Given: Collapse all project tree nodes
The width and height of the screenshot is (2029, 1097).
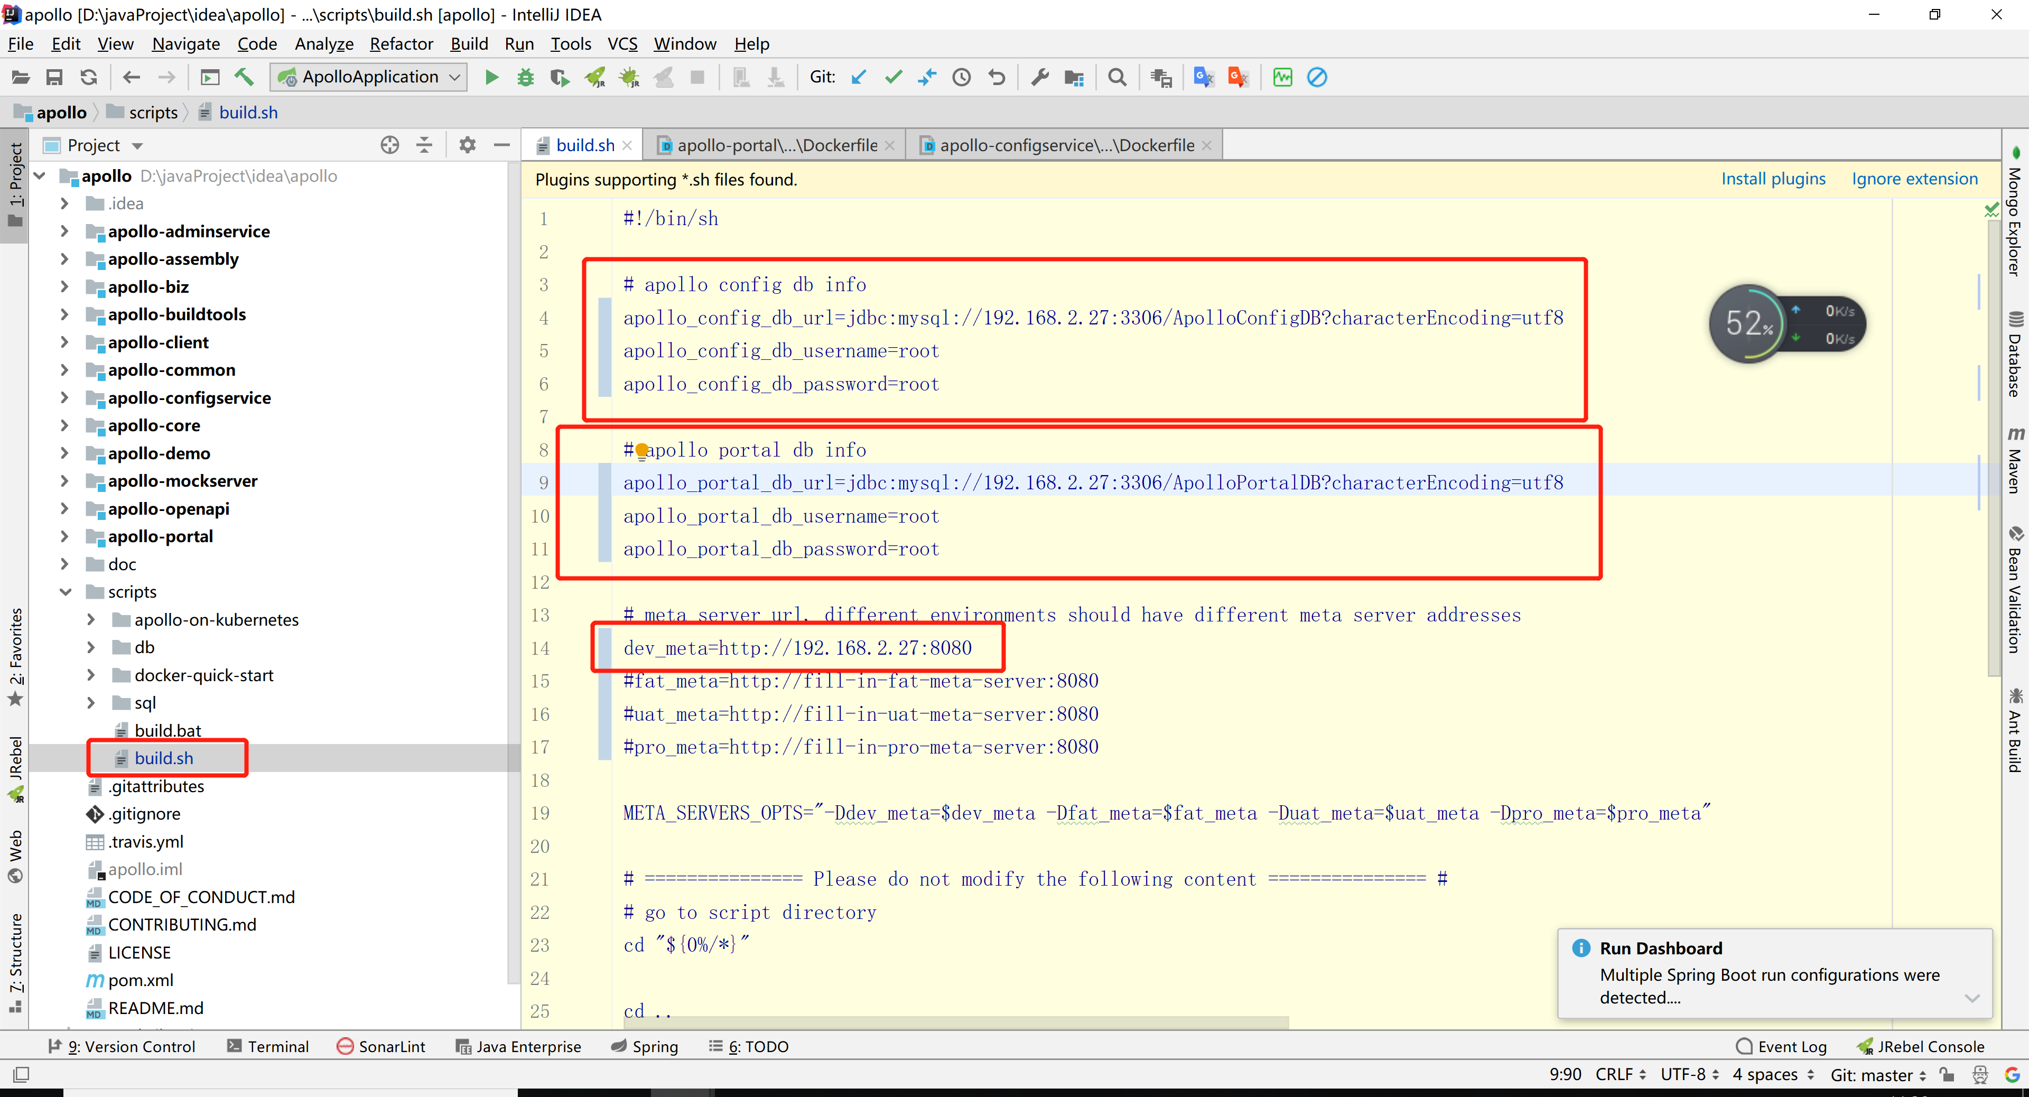Looking at the screenshot, I should 424,145.
